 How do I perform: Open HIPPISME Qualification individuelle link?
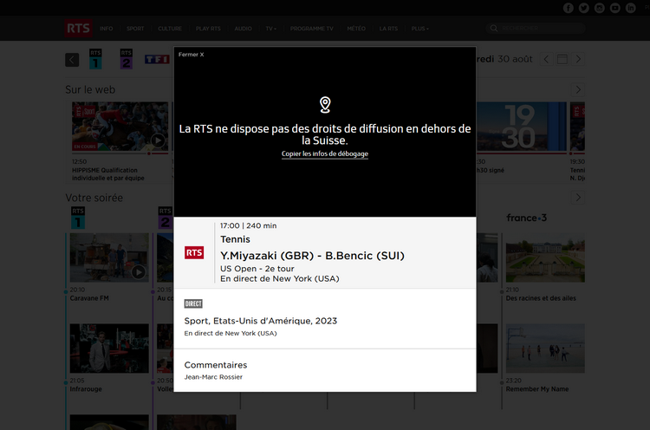click(x=108, y=174)
